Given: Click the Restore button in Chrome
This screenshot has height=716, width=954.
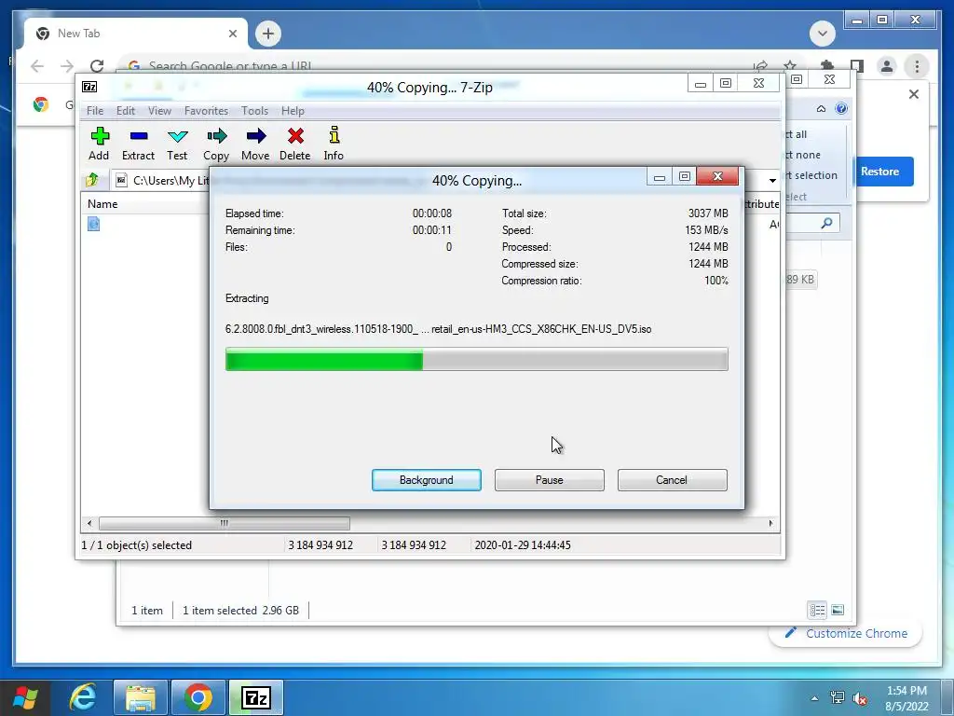Looking at the screenshot, I should [x=879, y=172].
